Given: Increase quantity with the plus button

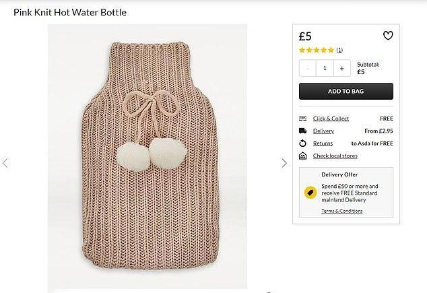Looking at the screenshot, I should [x=341, y=68].
